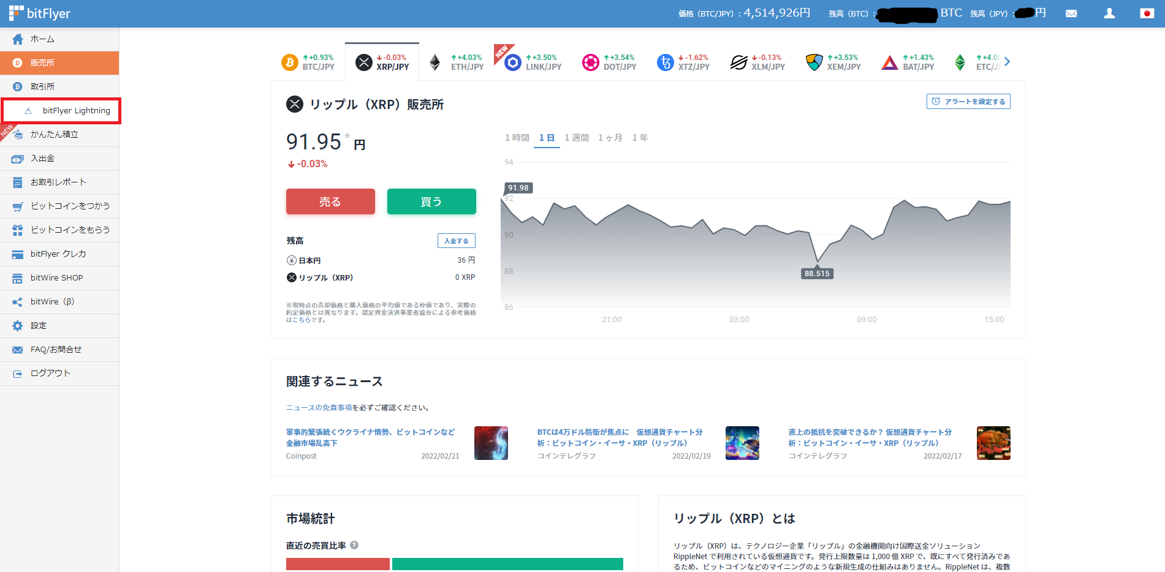Select the DOT/JPY ticker tab
This screenshot has width=1165, height=572.
[610, 62]
